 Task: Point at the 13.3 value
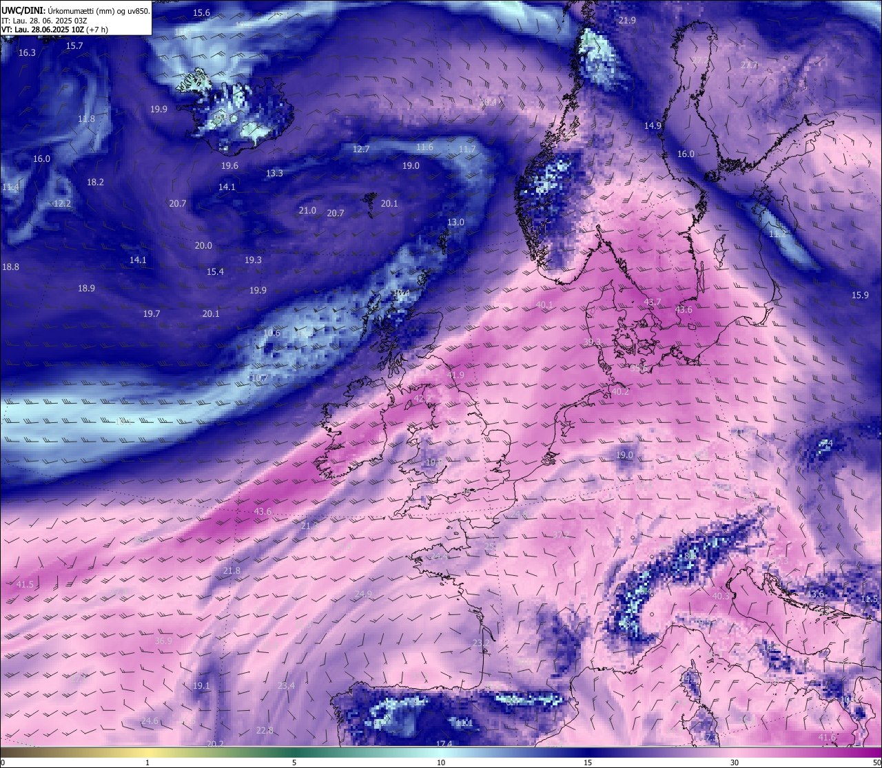coord(274,173)
